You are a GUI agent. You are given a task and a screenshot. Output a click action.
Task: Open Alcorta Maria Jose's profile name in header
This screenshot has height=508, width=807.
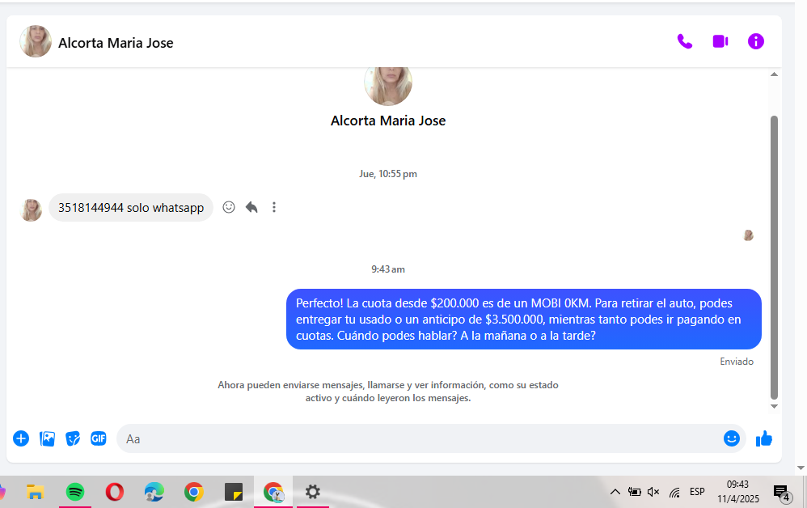[x=116, y=43]
